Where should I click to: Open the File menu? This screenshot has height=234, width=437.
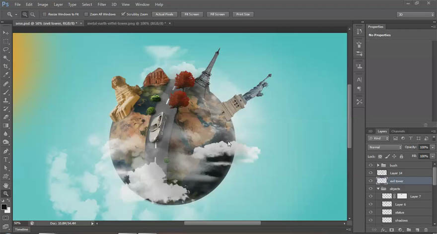click(x=17, y=4)
